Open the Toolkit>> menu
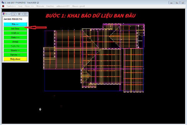Screen dimensions: 187x125 (11, 6)
